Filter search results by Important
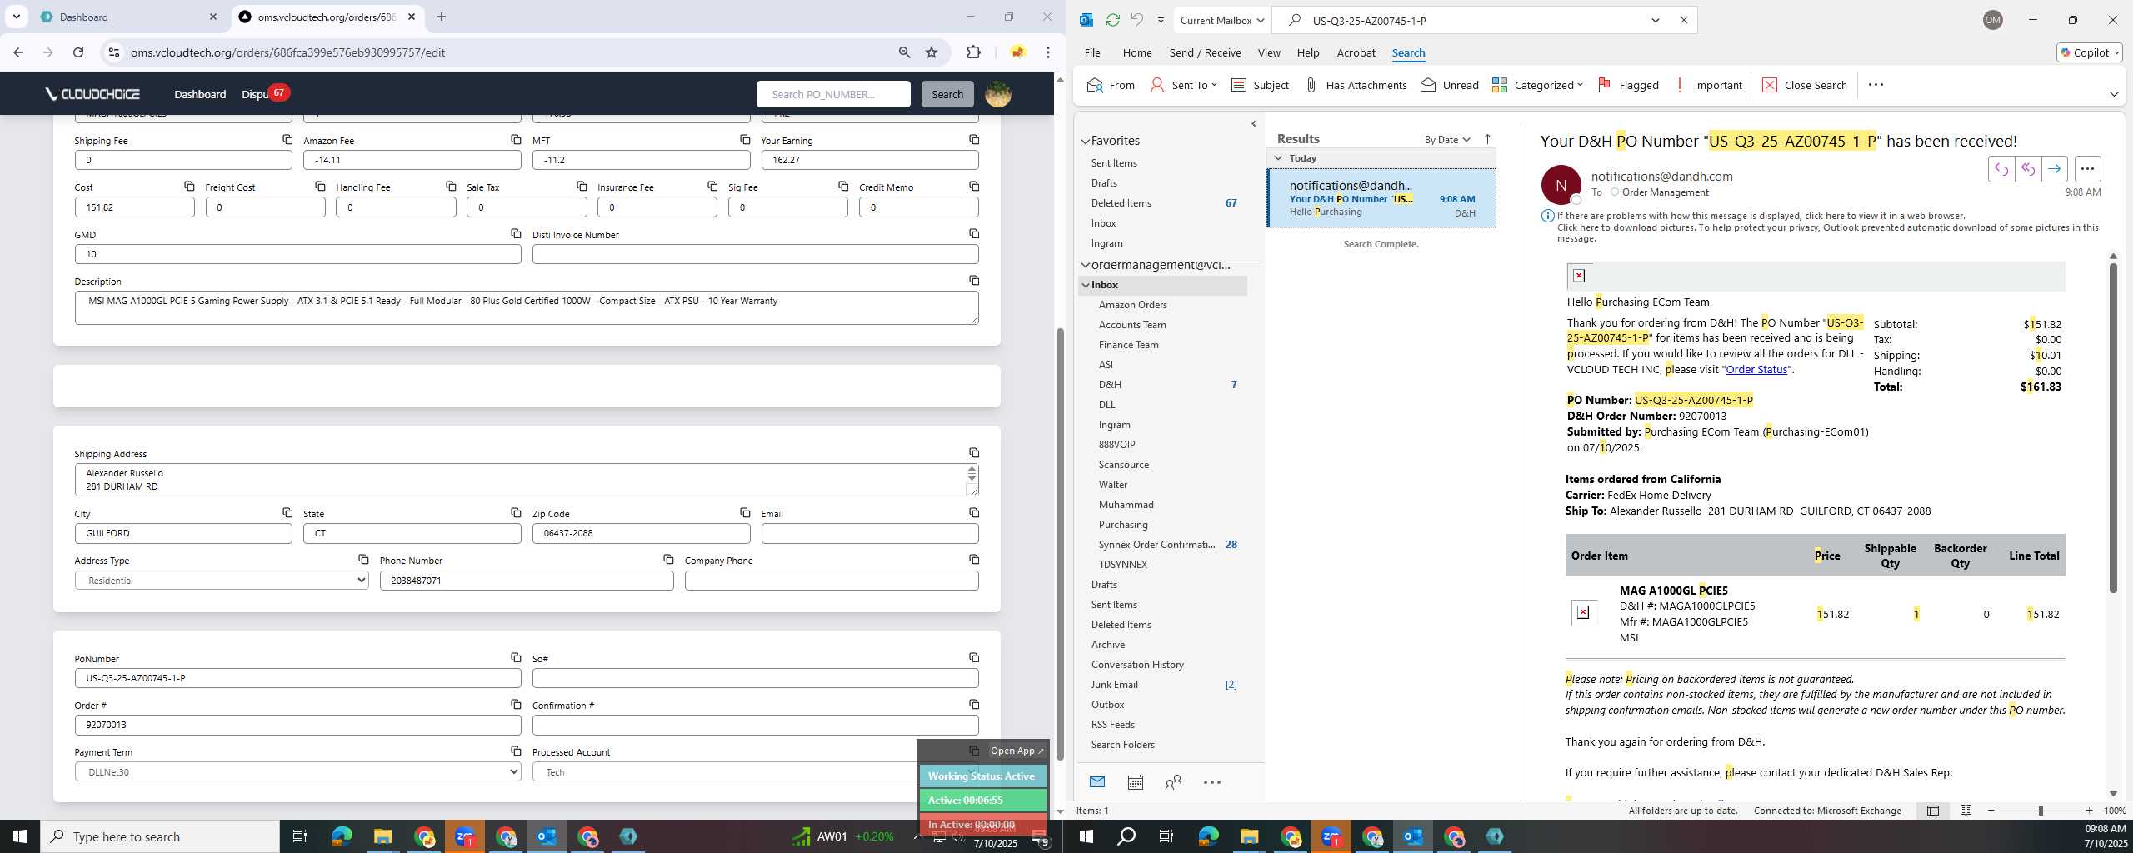This screenshot has width=2133, height=853. click(x=1708, y=85)
